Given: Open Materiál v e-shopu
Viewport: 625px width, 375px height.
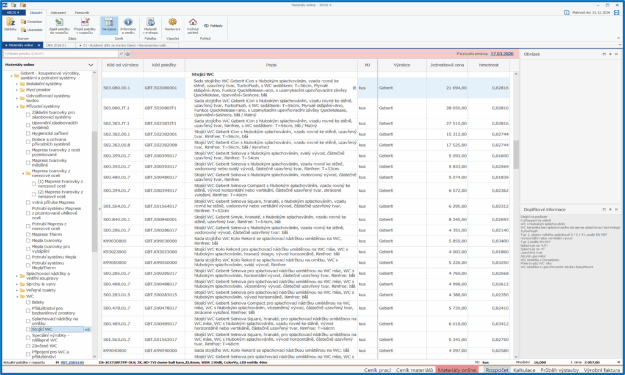Looking at the screenshot, I should pyautogui.click(x=150, y=24).
